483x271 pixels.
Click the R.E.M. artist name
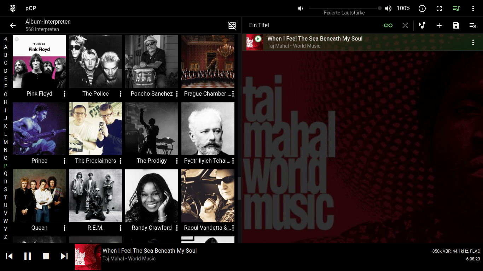click(x=95, y=228)
